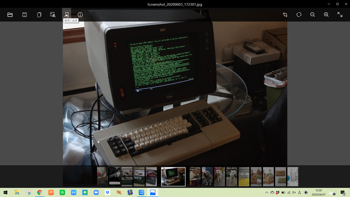Viewport: 350px width, 197px height.
Task: Select blurry yellow thumbnail
Action: pos(244,177)
